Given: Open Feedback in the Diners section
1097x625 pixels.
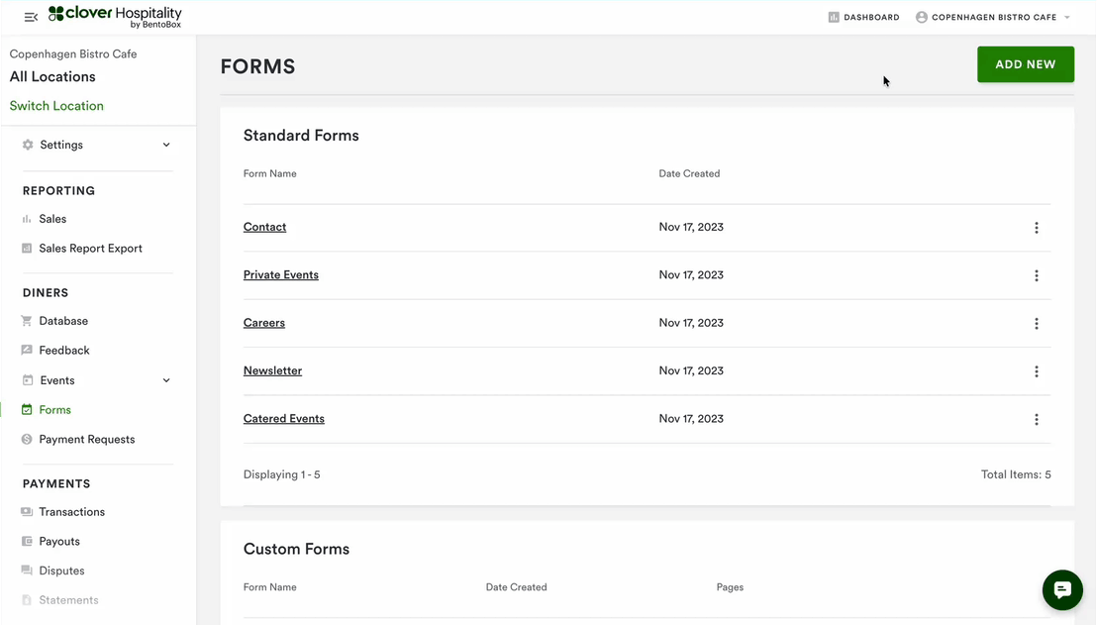Looking at the screenshot, I should coord(64,351).
